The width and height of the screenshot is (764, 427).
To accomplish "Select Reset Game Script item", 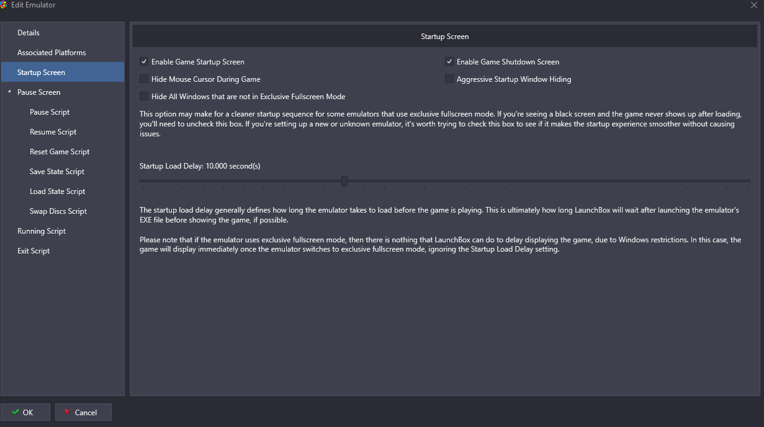I will (x=60, y=152).
